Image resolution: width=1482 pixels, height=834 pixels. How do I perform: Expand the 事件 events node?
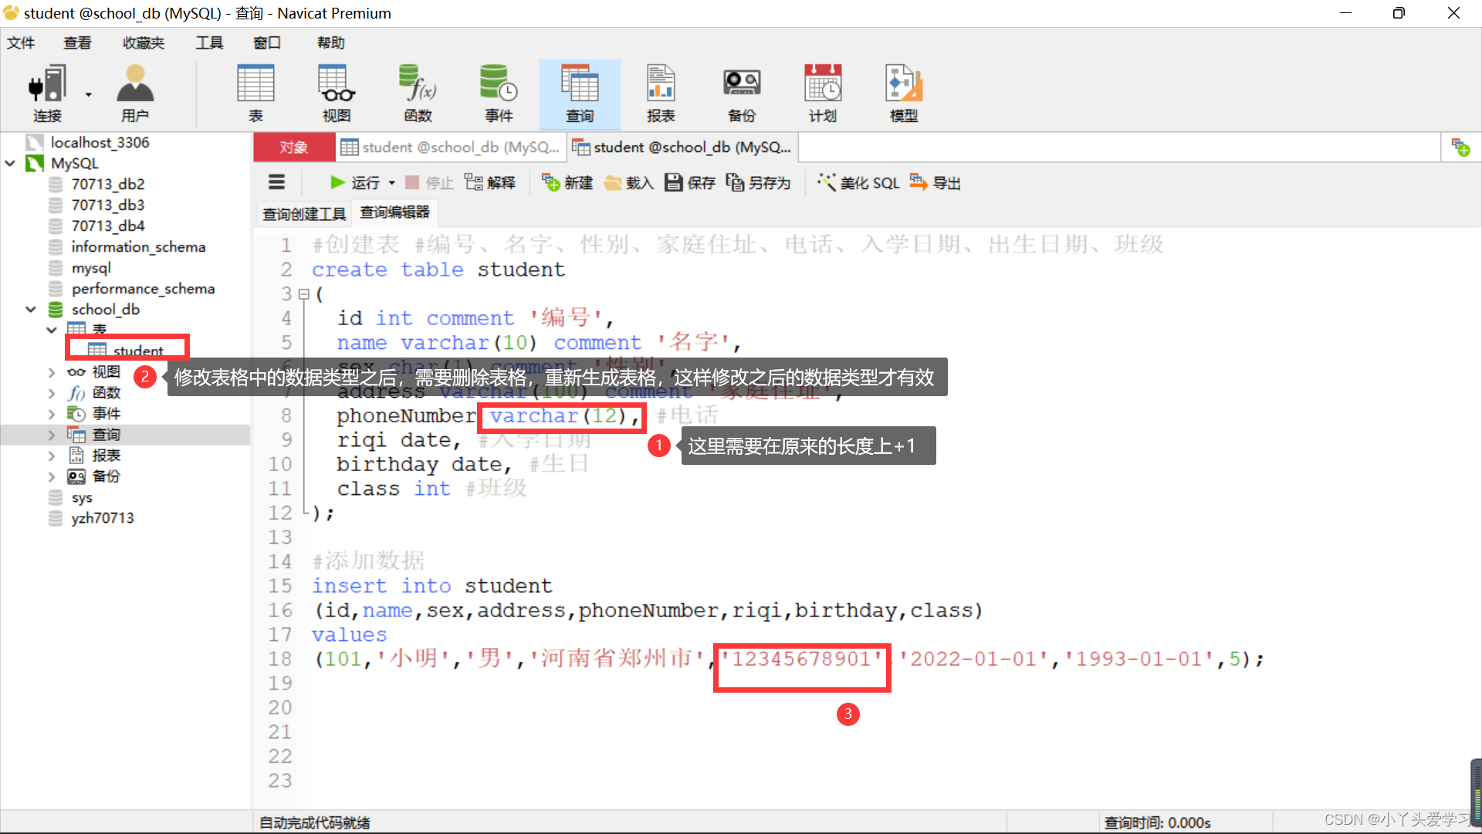coord(52,414)
